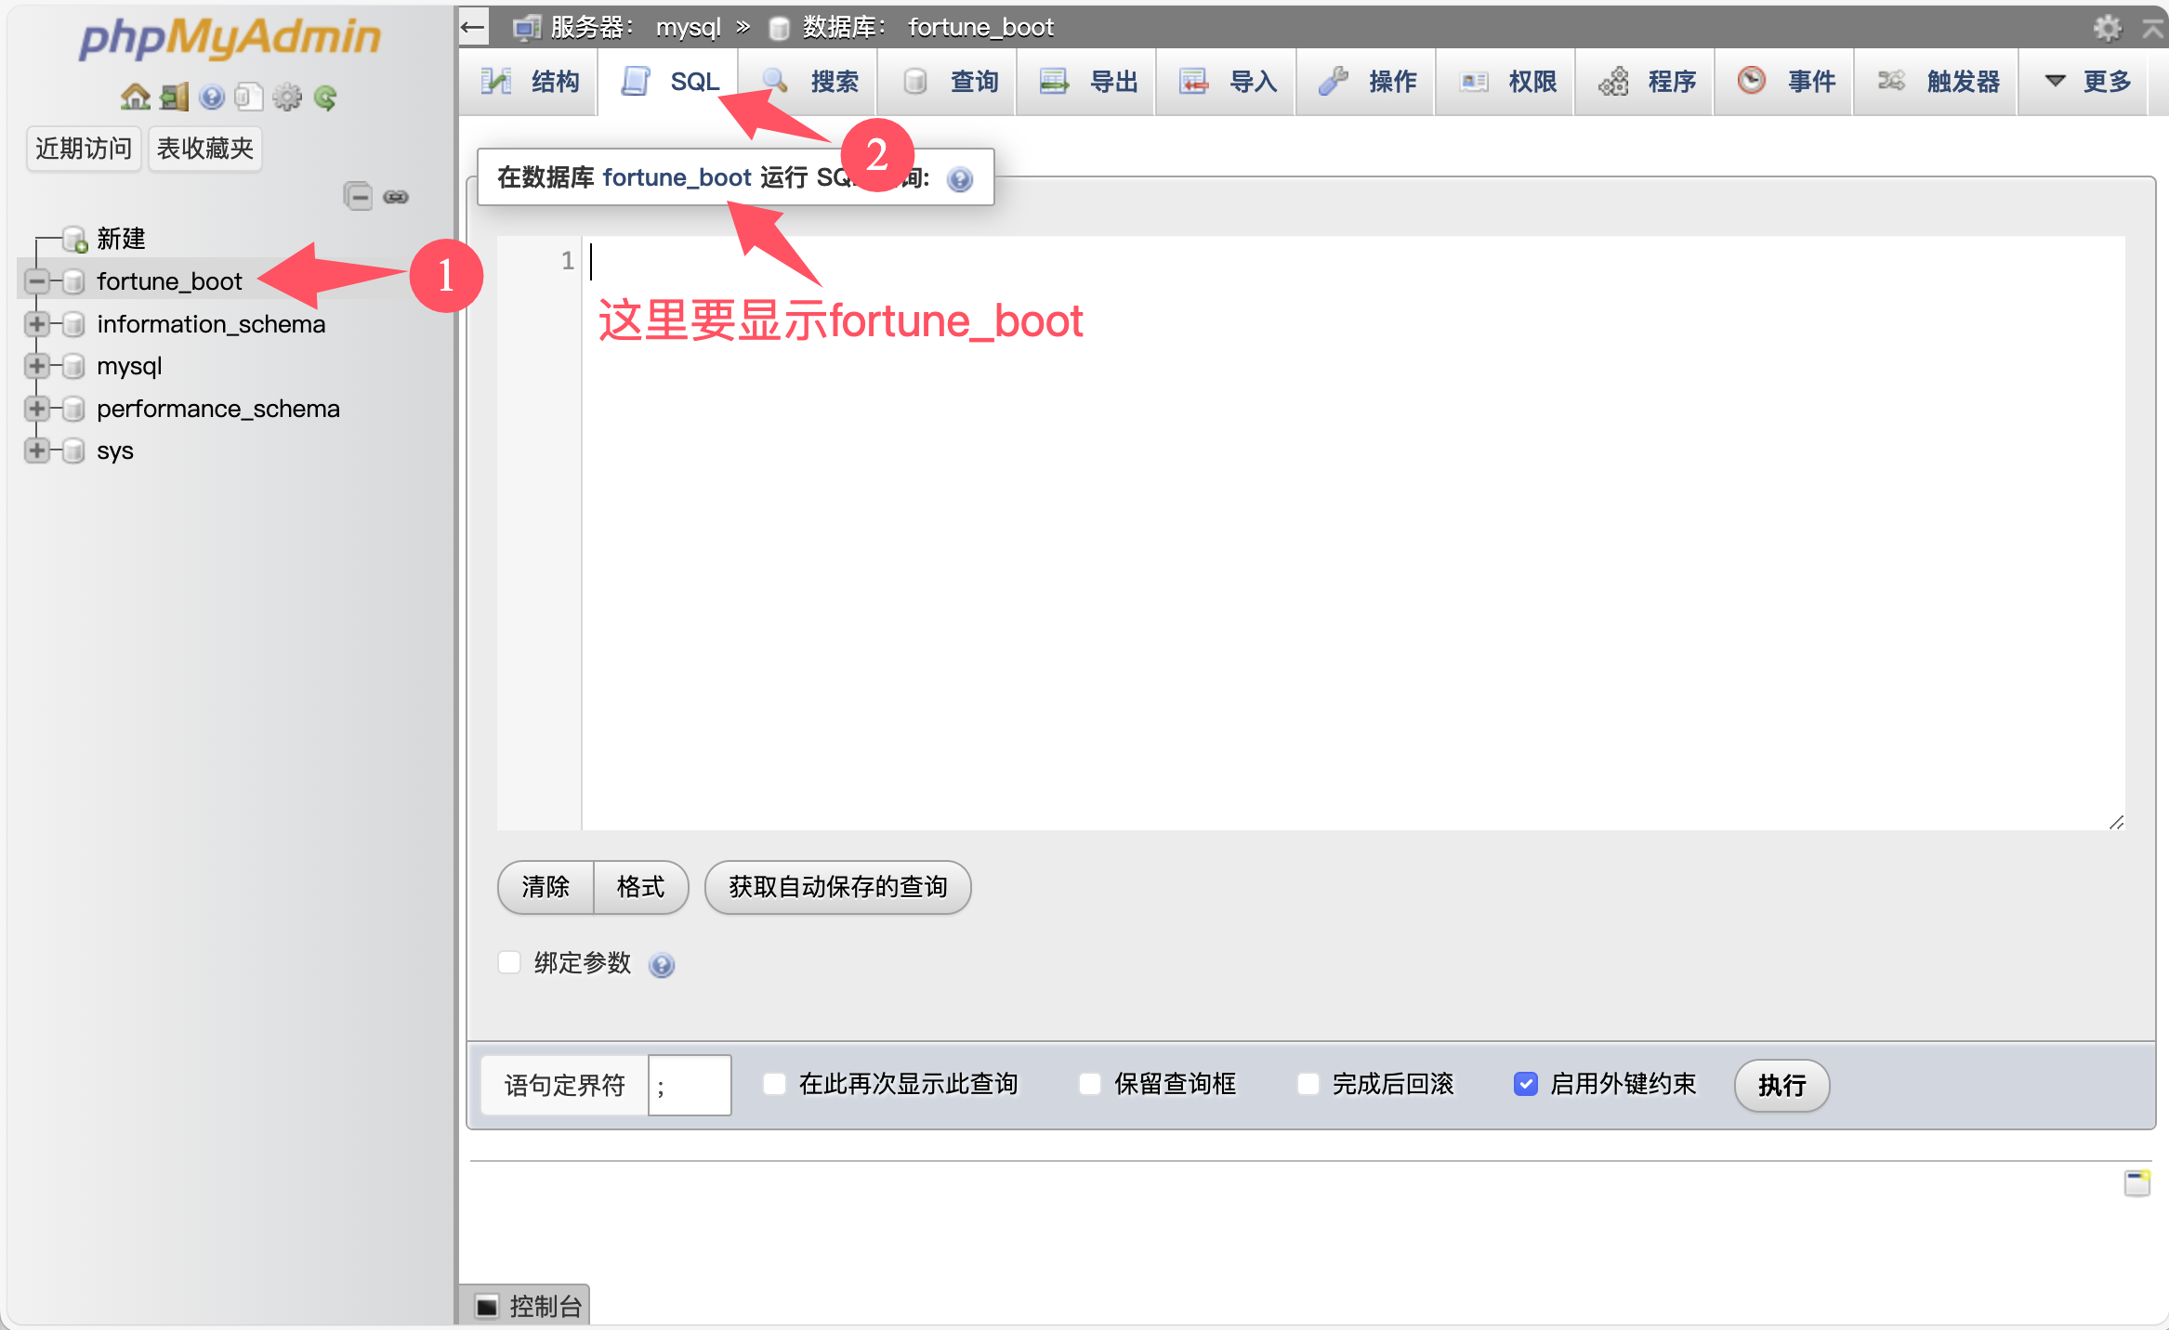Click the link with main panel icon
Image resolution: width=2169 pixels, height=1330 pixels.
tap(396, 196)
